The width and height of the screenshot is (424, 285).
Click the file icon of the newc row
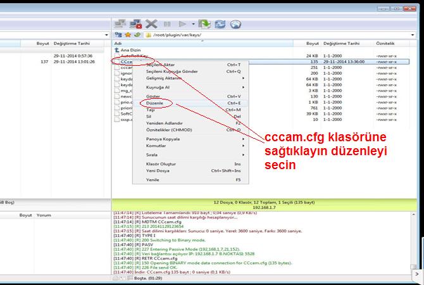(x=117, y=96)
